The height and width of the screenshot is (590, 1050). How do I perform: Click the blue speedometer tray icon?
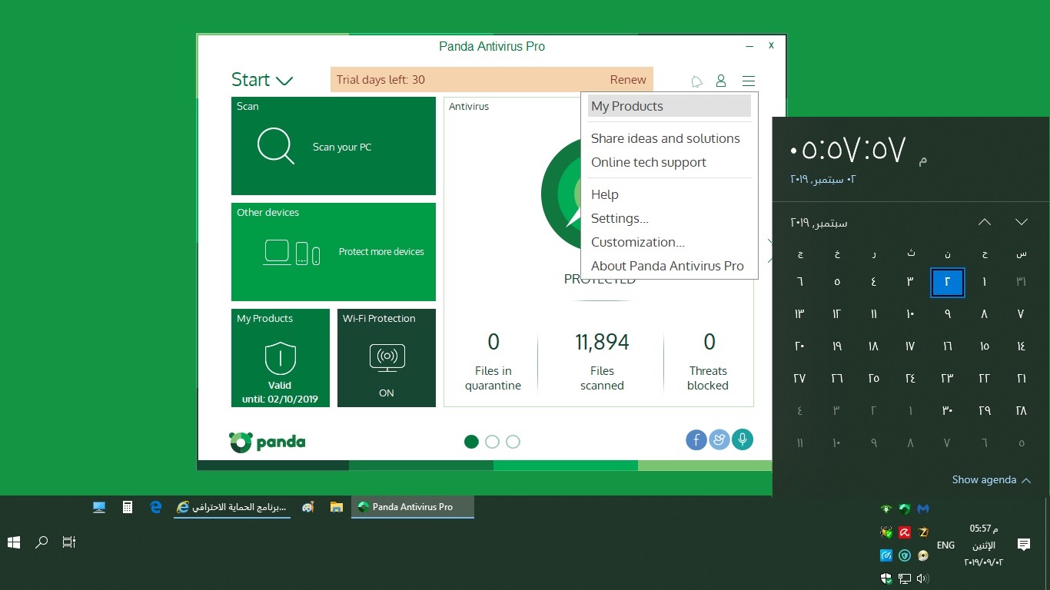[886, 555]
